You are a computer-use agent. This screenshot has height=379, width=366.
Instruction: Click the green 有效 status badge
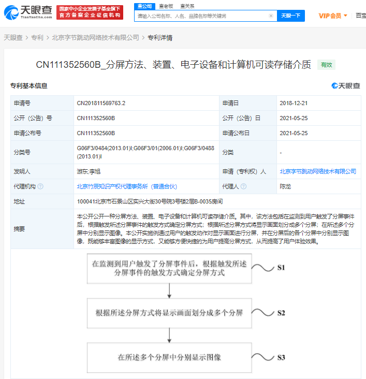(x=326, y=65)
